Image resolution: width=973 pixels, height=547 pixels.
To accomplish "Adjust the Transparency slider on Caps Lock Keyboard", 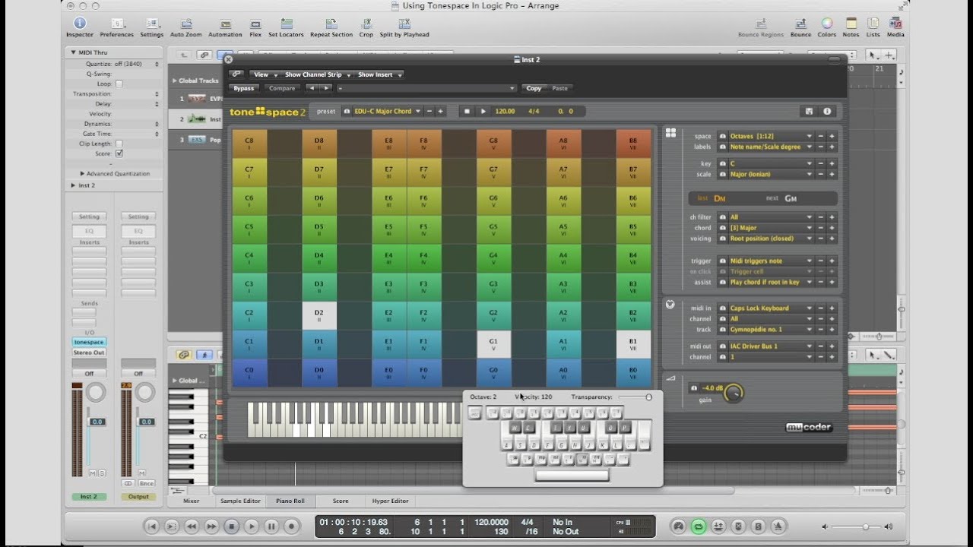I will pyautogui.click(x=635, y=397).
